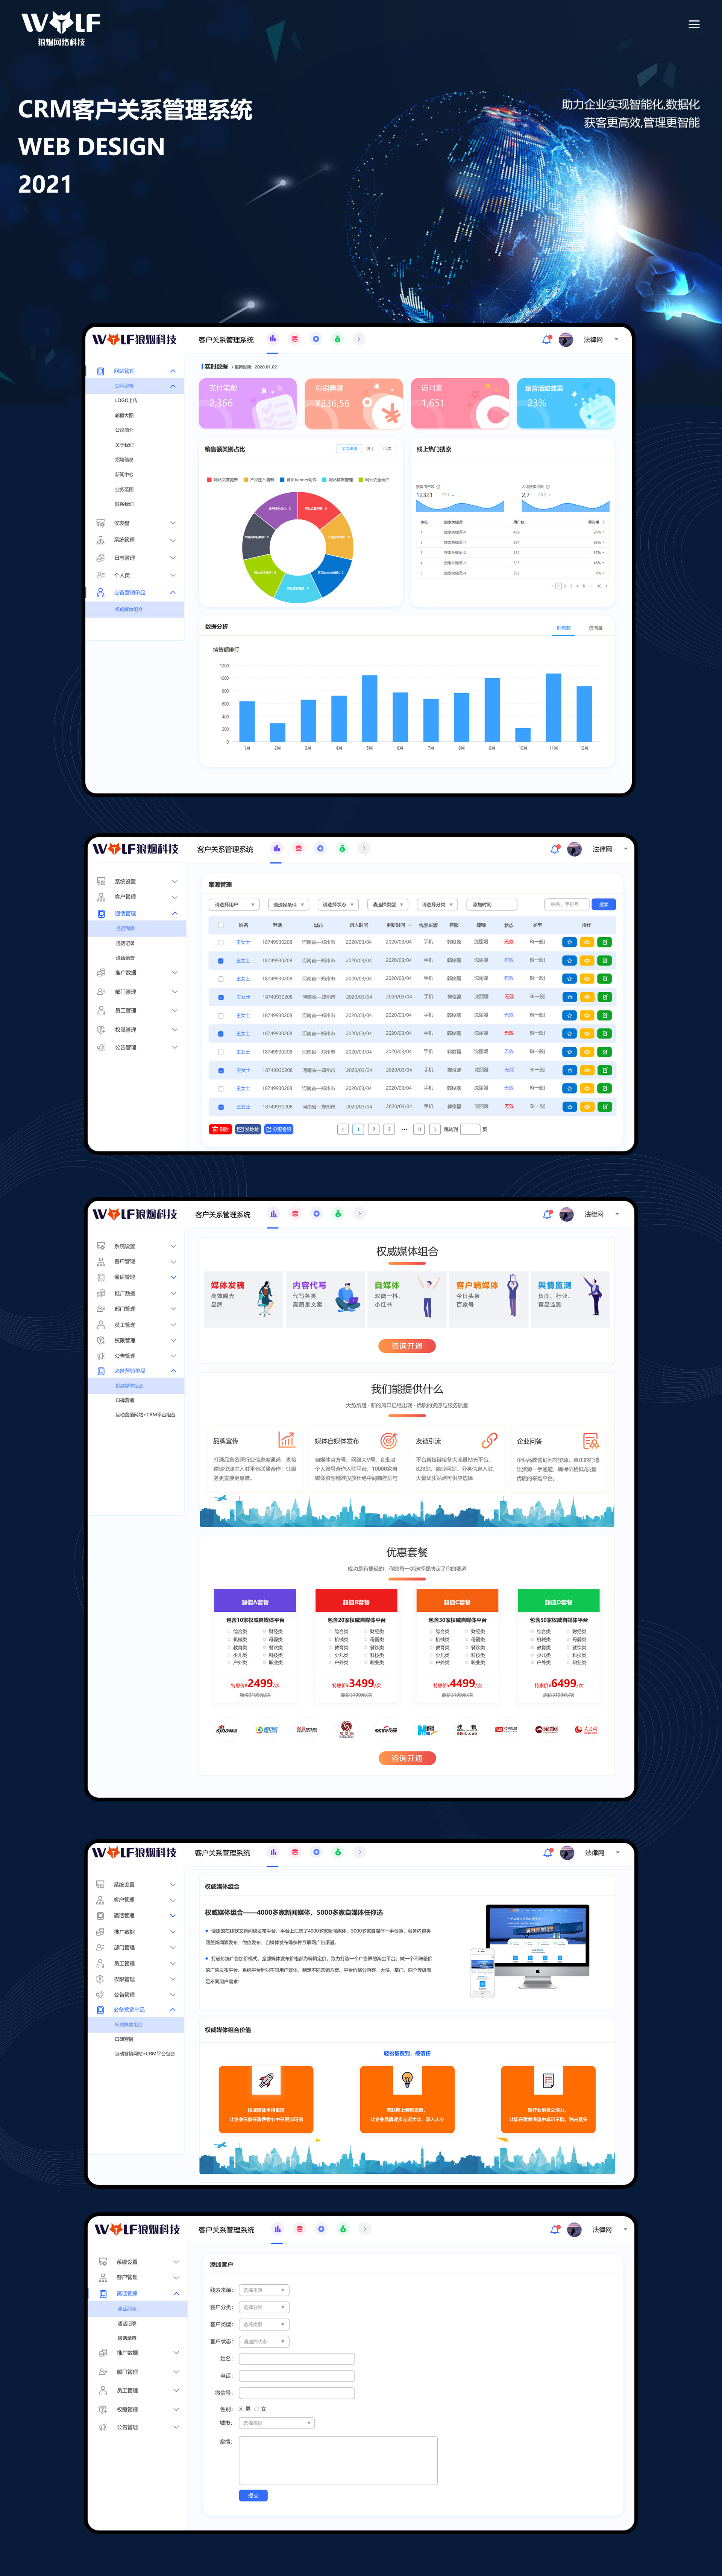
Task: Click the 分配客服 button
Action: [279, 1129]
